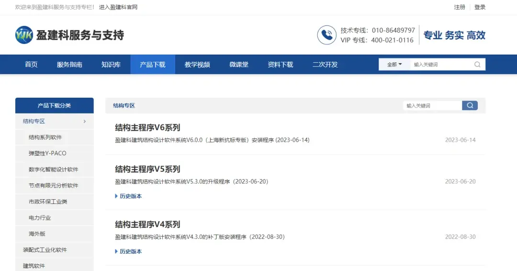Open the V5.3.0 升级程序 download link

191,181
